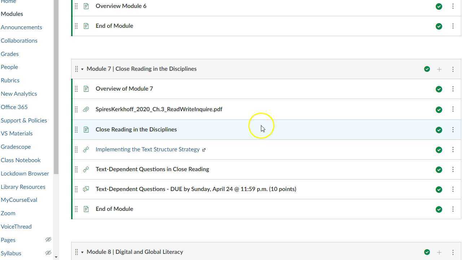Select Modules in the course navigation
The image size is (462, 260).
click(12, 14)
